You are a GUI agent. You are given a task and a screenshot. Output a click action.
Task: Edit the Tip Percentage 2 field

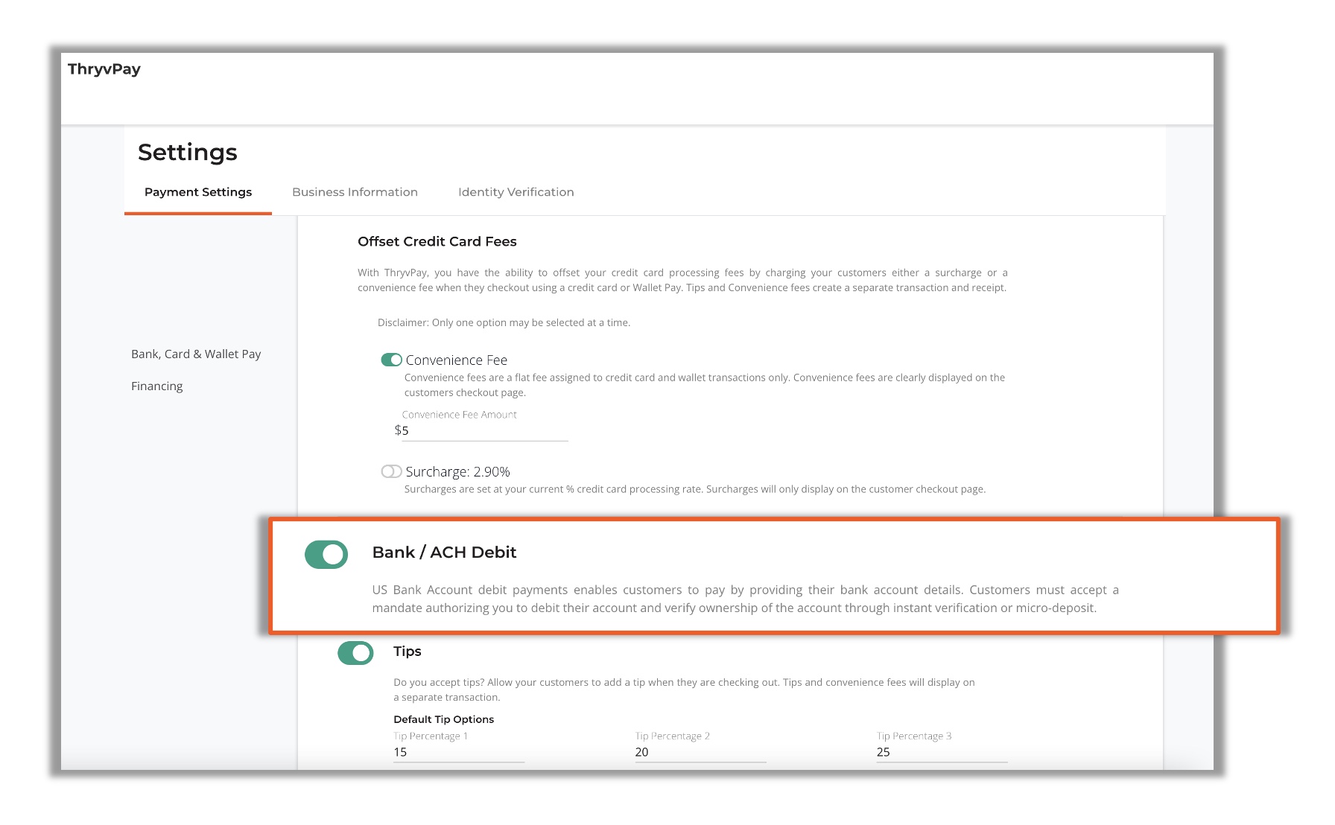pos(700,752)
